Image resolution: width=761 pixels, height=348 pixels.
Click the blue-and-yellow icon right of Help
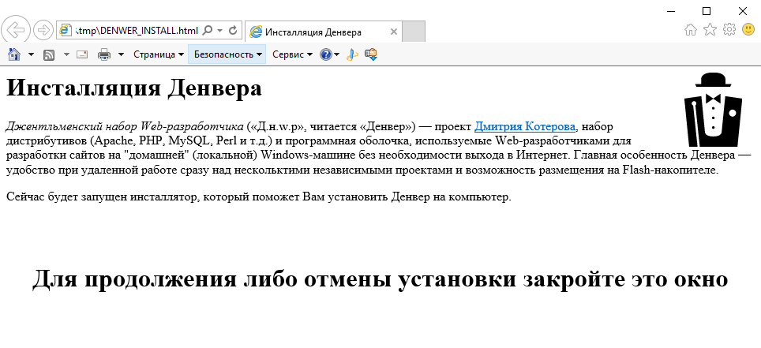tap(352, 55)
